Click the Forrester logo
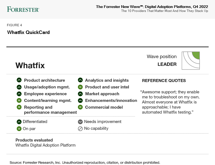Image resolution: width=215 pixels, height=165 pixels. [23, 10]
